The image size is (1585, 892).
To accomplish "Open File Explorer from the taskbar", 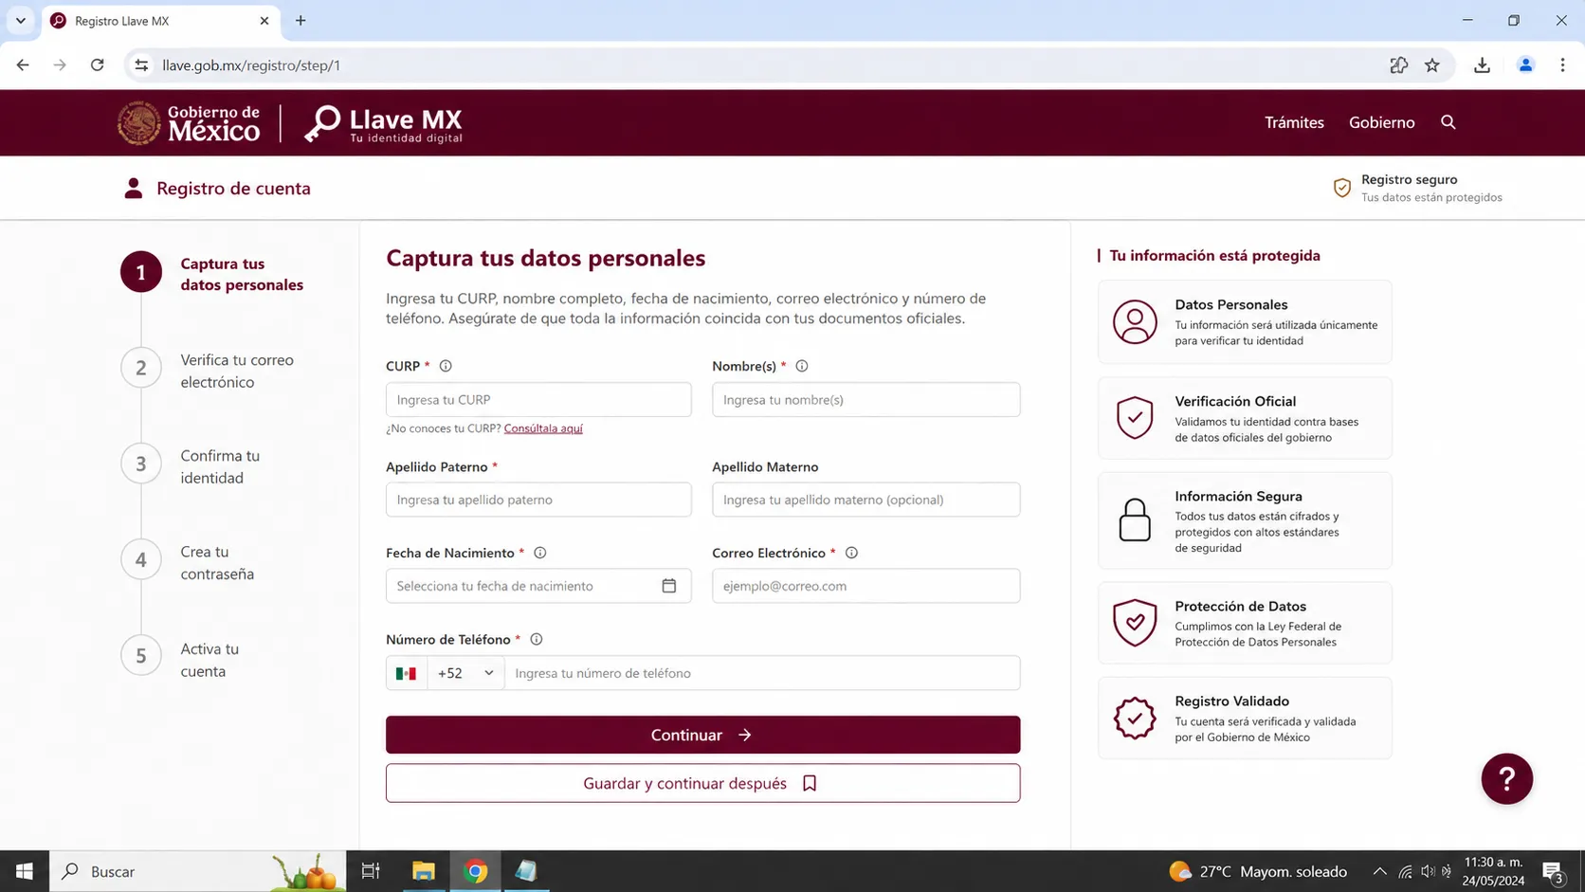I will pyautogui.click(x=424, y=871).
